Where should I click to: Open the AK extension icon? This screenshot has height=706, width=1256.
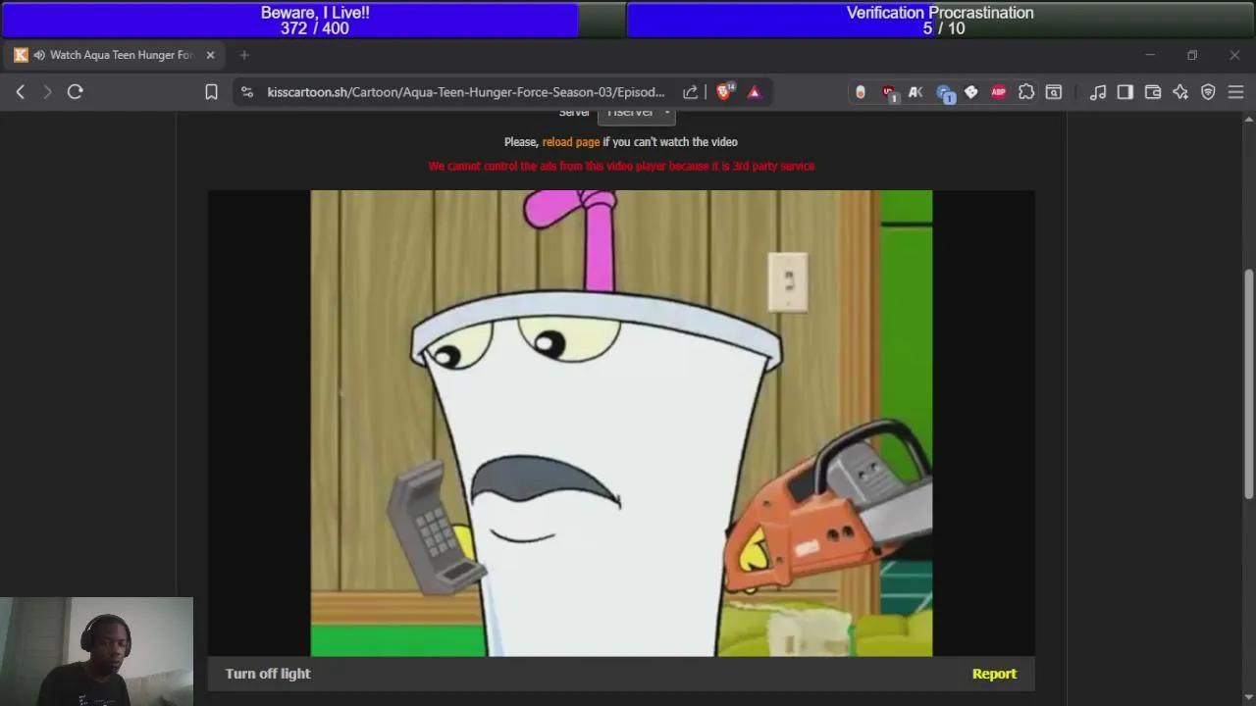tap(916, 92)
